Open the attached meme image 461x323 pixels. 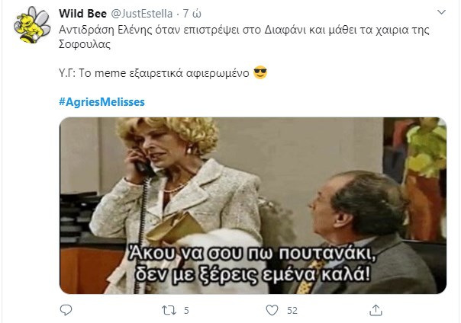[253, 206]
